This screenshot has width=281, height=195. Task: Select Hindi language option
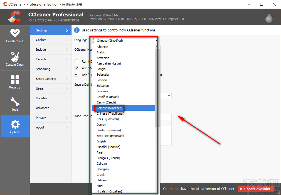124,186
